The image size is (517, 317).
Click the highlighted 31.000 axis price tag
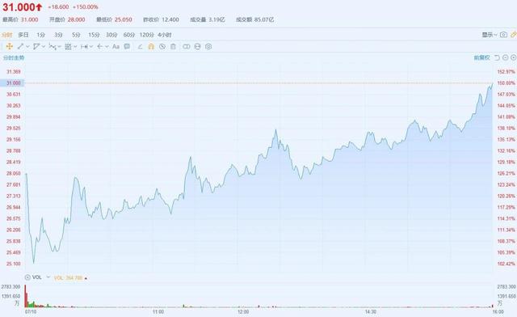click(12, 82)
